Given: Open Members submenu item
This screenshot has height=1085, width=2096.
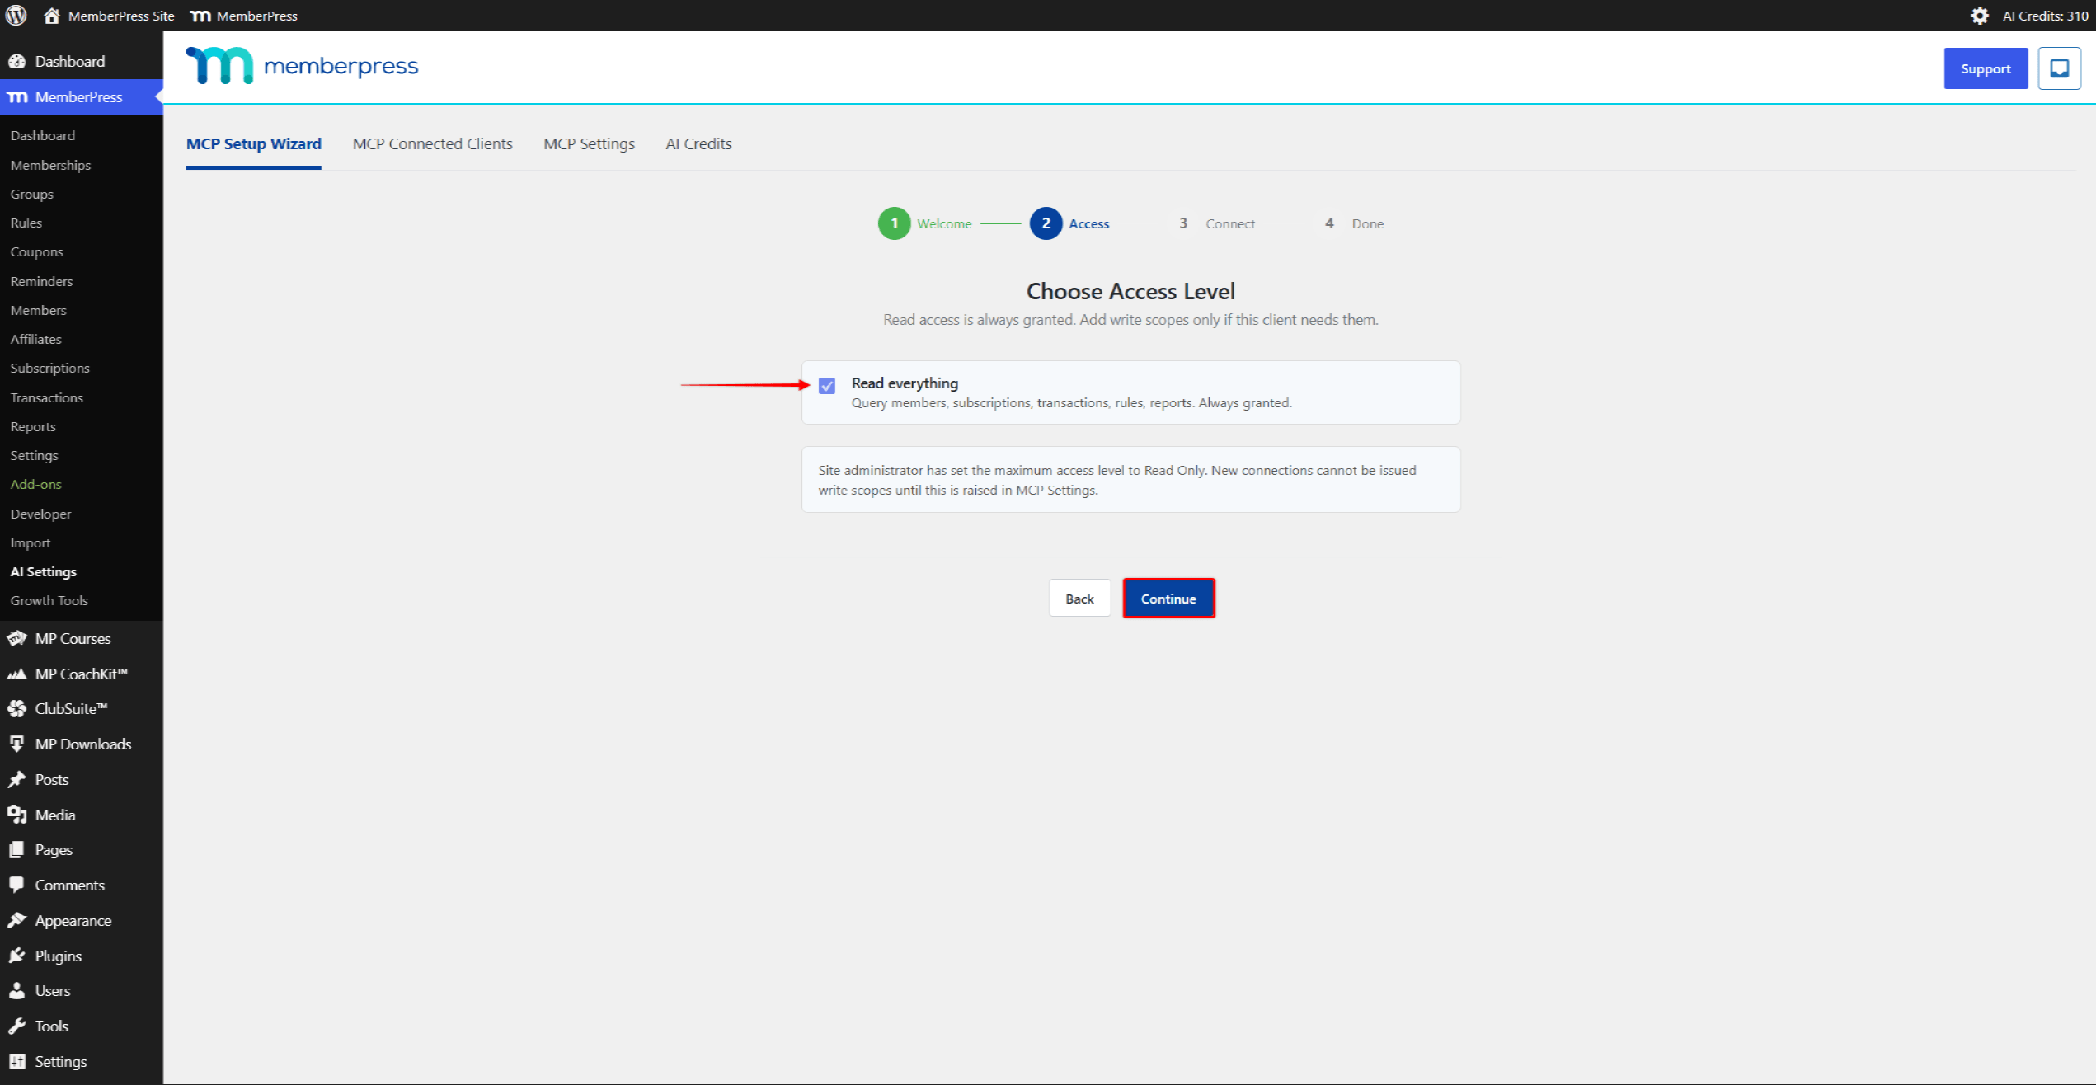Looking at the screenshot, I should click(x=38, y=310).
